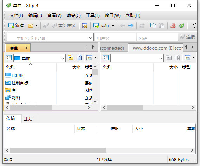Image resolution: width=200 pixels, height=166 pixels.
Task: Open the folder icon in toolbar
Action: 30,26
